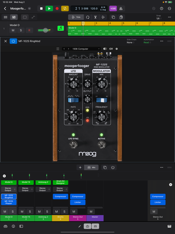
Task: Open the Model 15 Stereo Output dropdown
Action: click(26, 189)
